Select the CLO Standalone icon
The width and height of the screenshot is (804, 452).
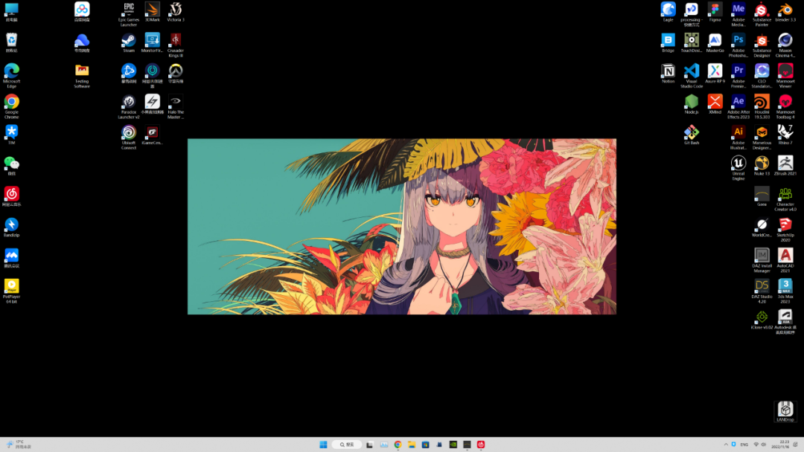coord(762,76)
